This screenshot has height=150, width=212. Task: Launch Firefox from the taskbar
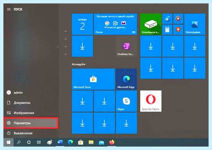click(112, 142)
